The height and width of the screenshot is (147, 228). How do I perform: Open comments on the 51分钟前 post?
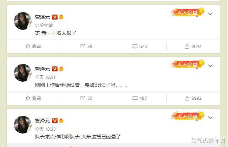click(x=140, y=47)
